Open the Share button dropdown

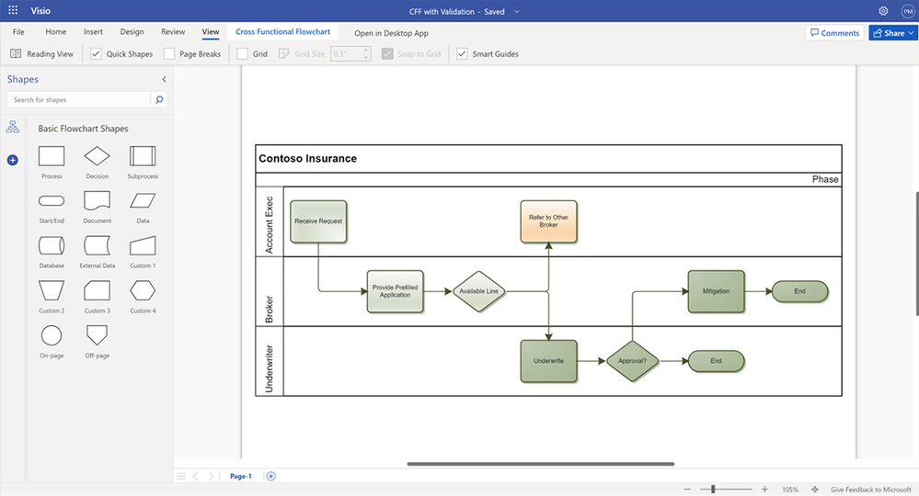pyautogui.click(x=912, y=33)
